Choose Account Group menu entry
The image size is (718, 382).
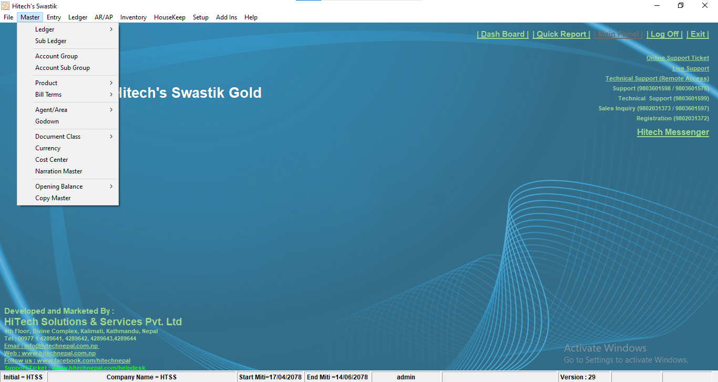[x=56, y=56]
